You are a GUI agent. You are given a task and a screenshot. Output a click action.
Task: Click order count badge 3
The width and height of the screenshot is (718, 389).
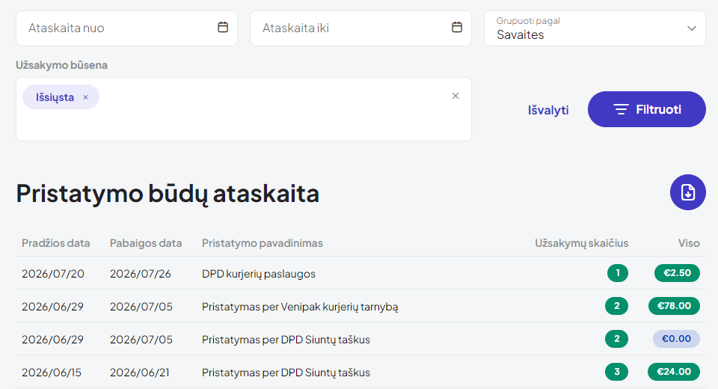[x=616, y=372]
